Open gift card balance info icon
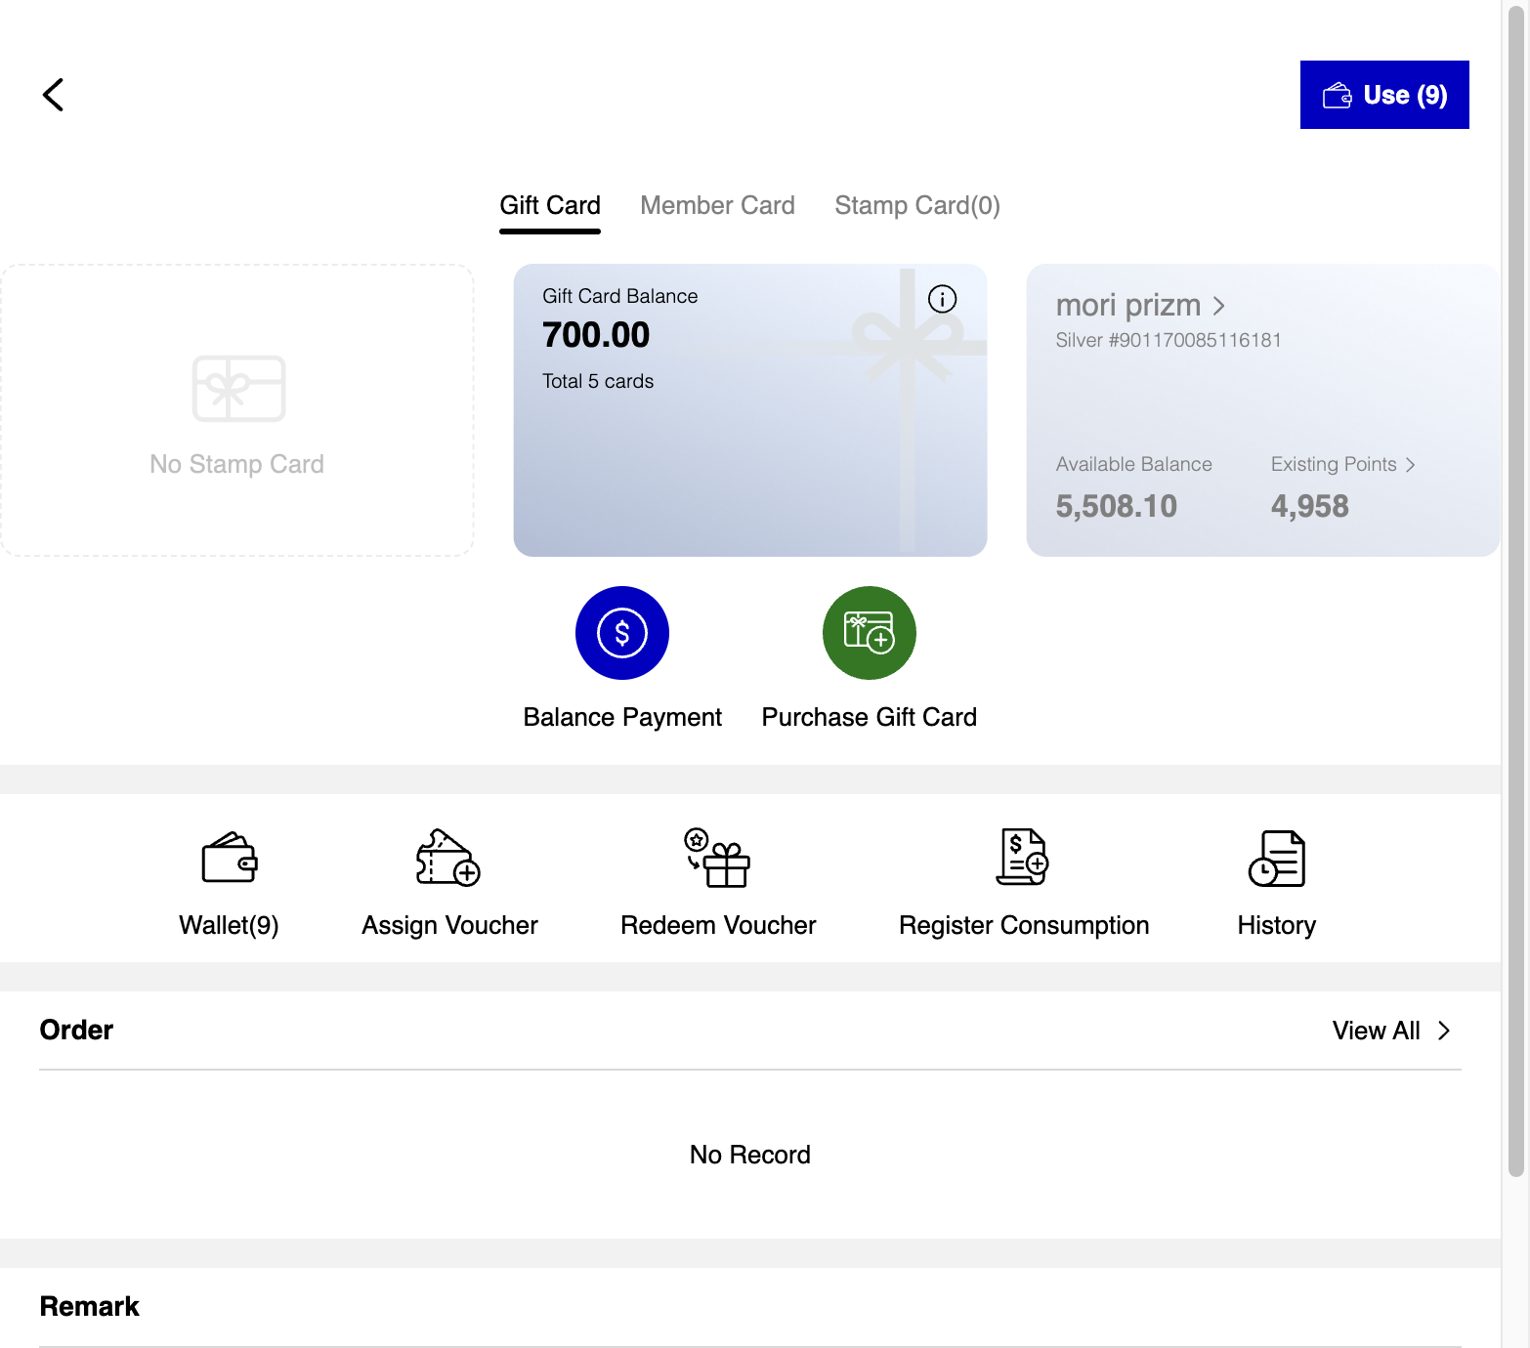1530x1348 pixels. [x=942, y=299]
